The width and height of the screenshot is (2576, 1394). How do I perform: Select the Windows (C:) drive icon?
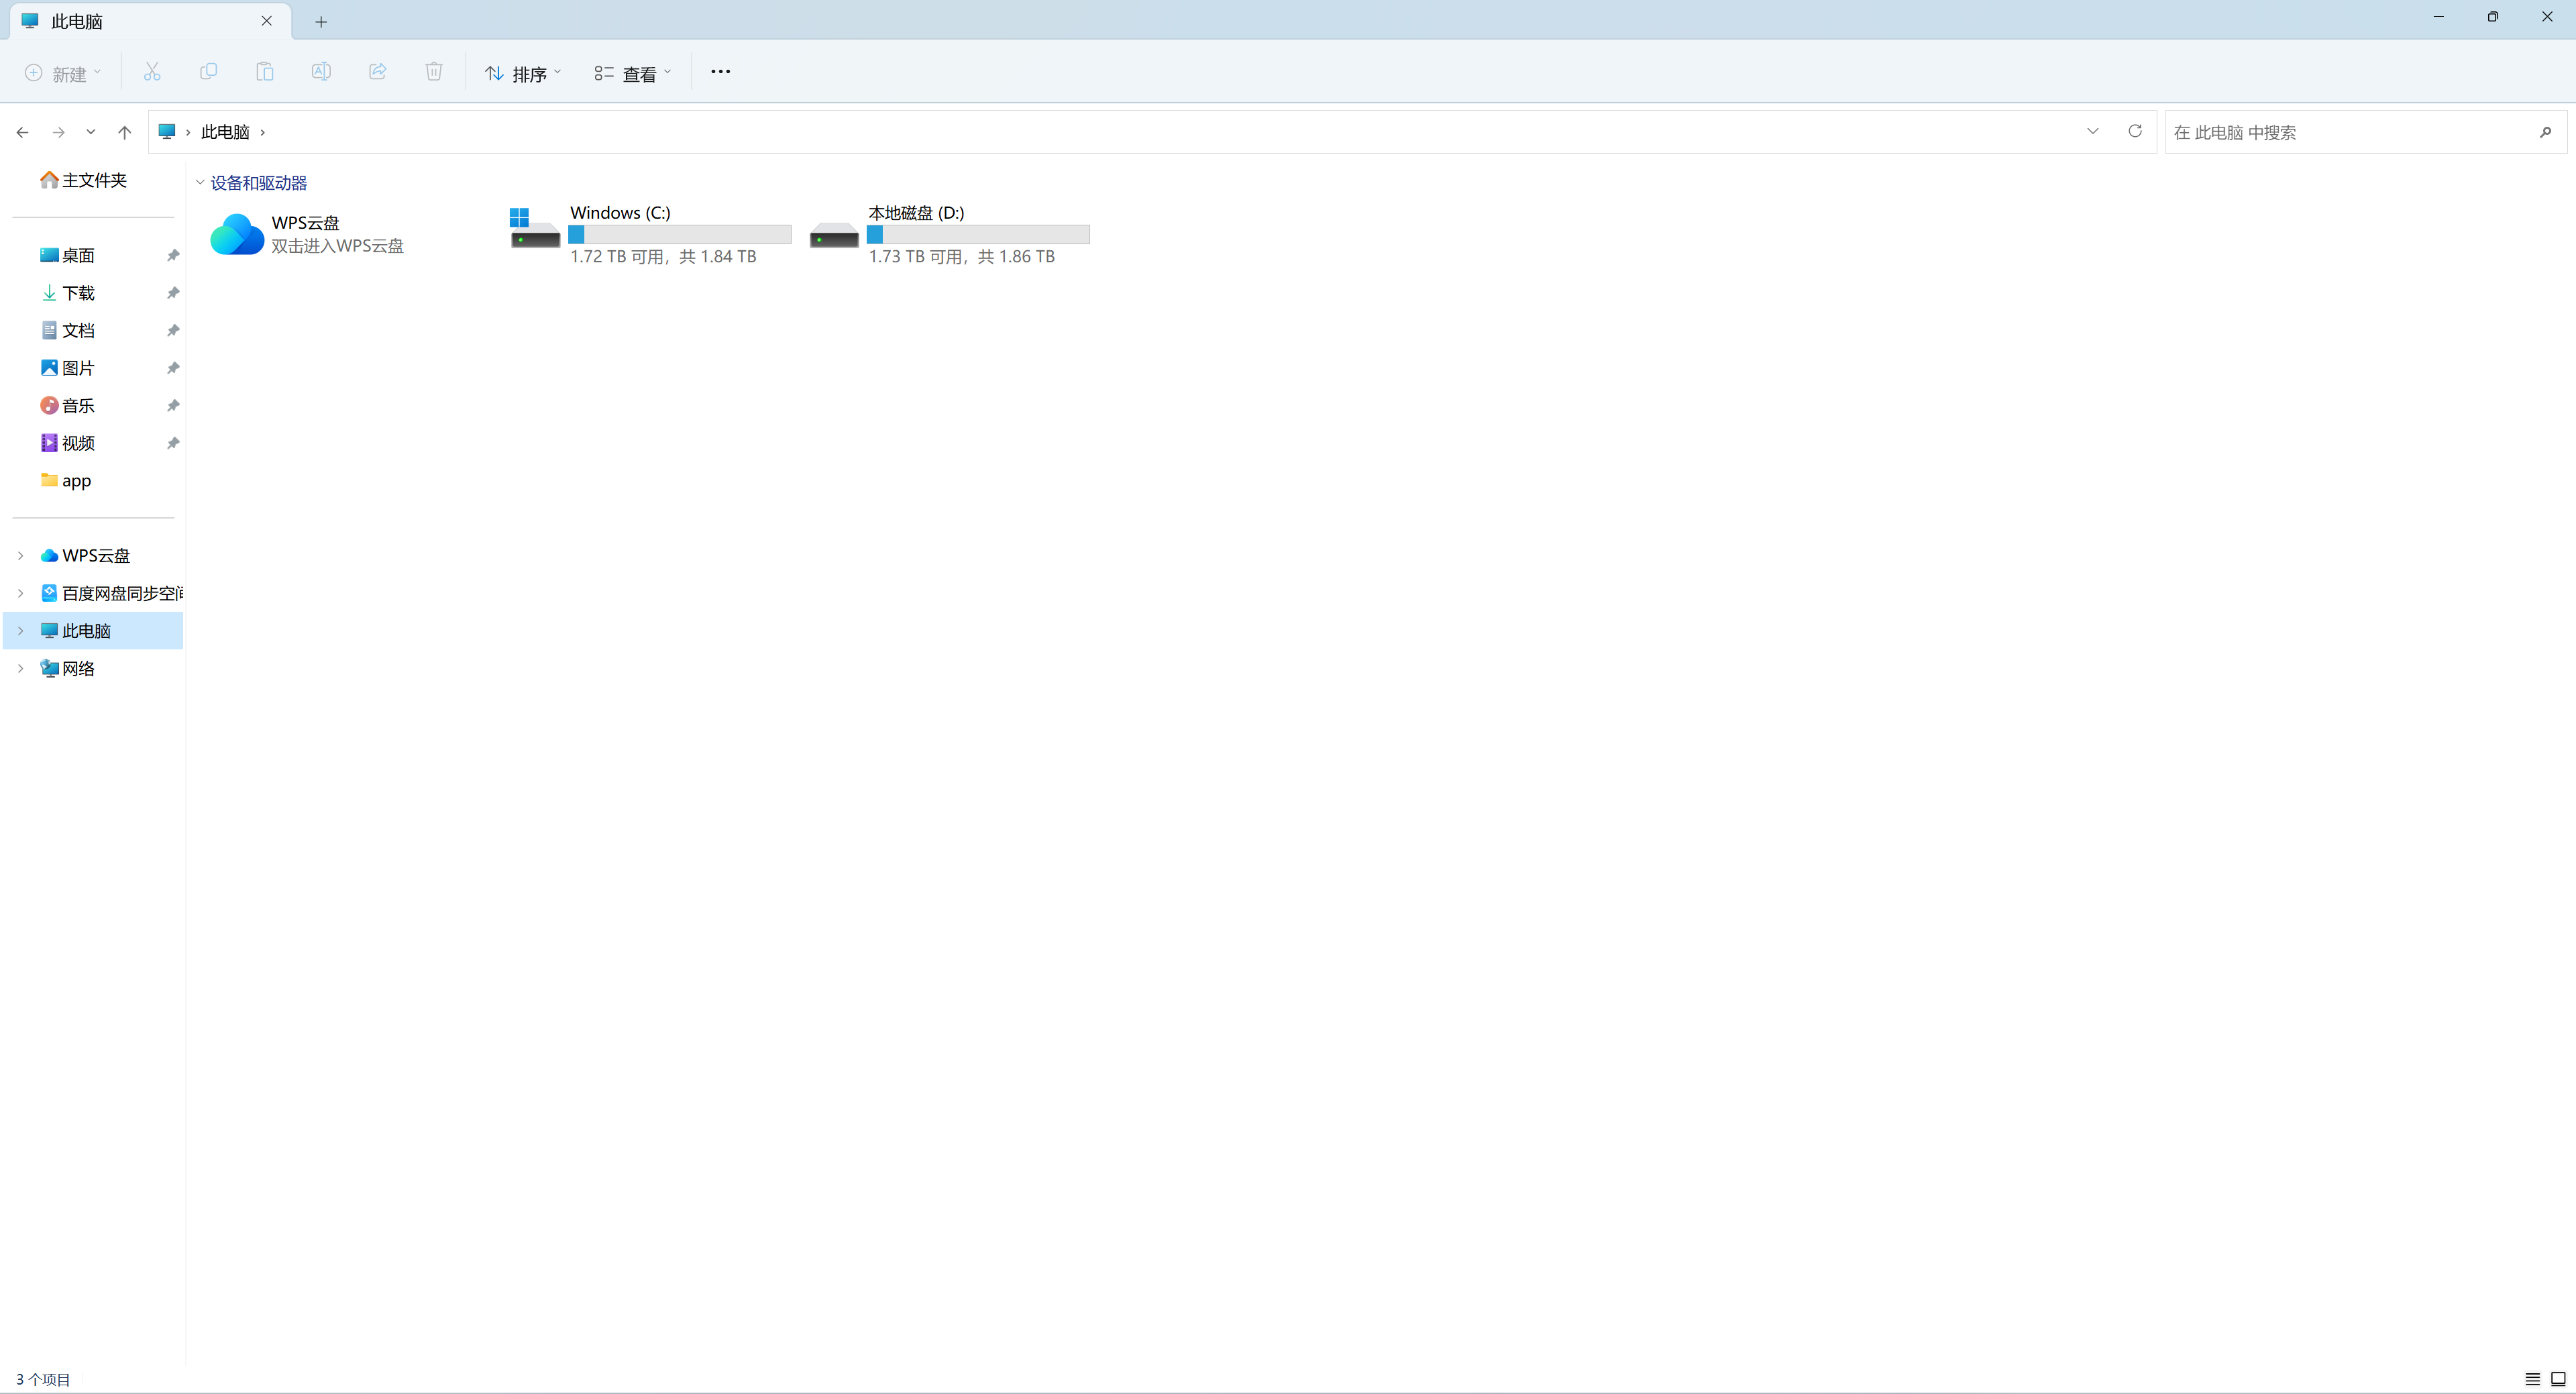[535, 229]
